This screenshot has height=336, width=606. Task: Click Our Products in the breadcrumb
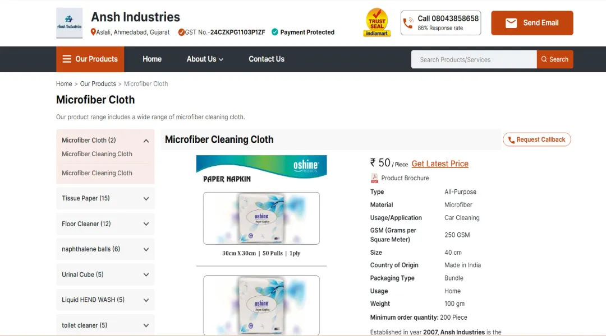tap(98, 83)
